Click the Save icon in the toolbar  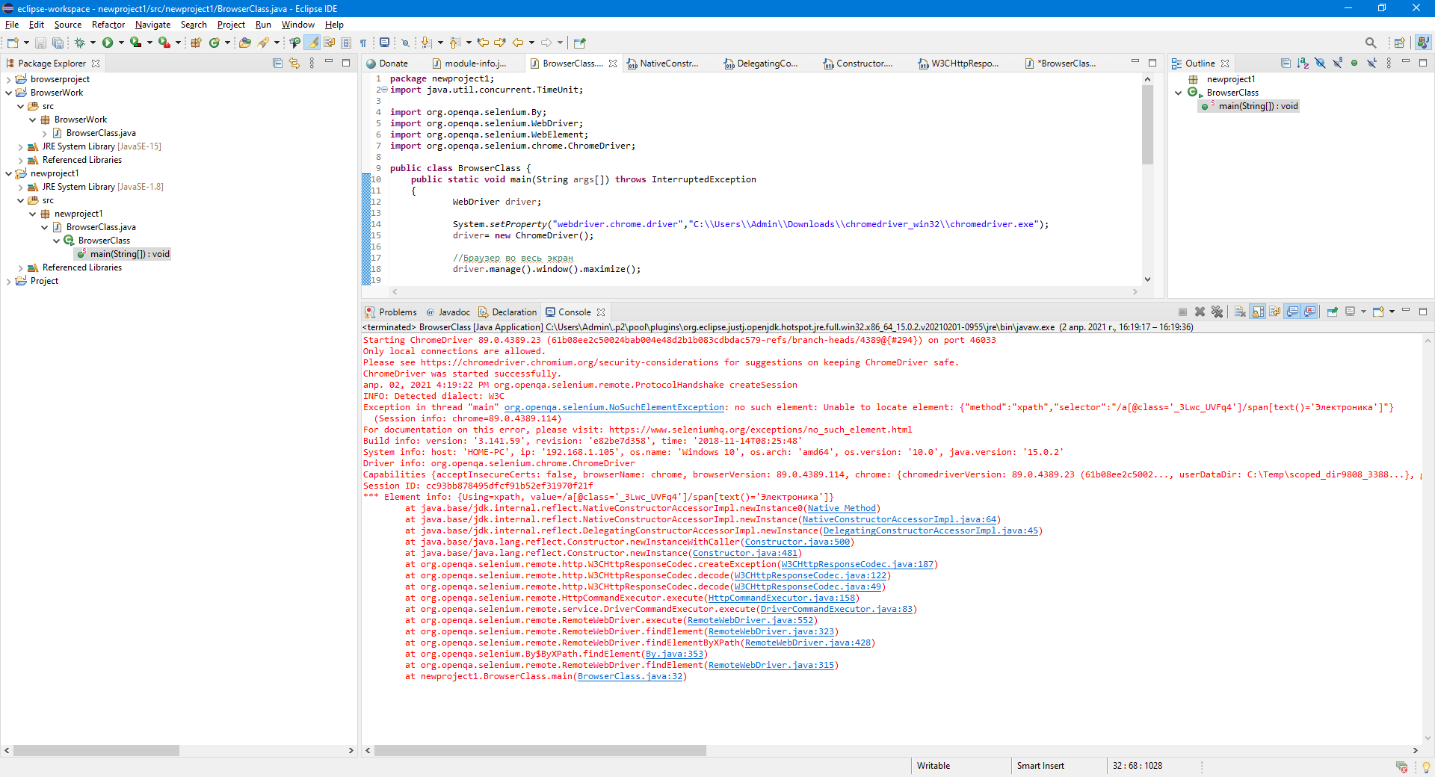tap(41, 43)
